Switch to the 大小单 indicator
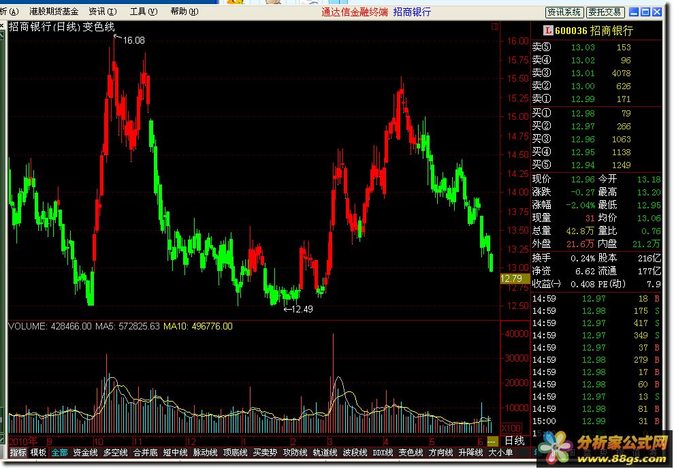This screenshot has width=674, height=469. coord(500,453)
